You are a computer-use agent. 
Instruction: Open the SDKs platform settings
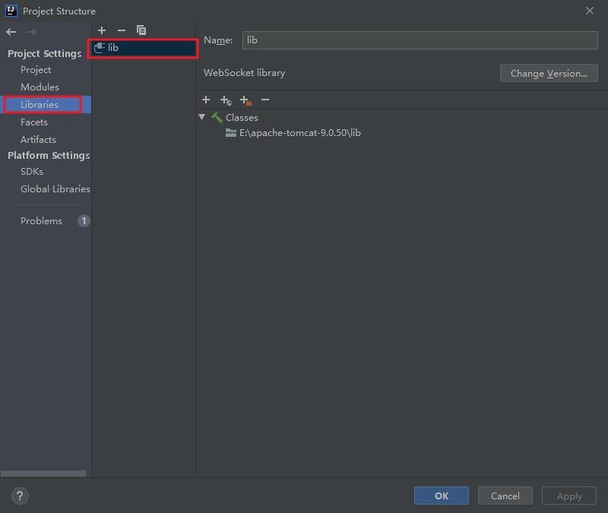point(32,172)
